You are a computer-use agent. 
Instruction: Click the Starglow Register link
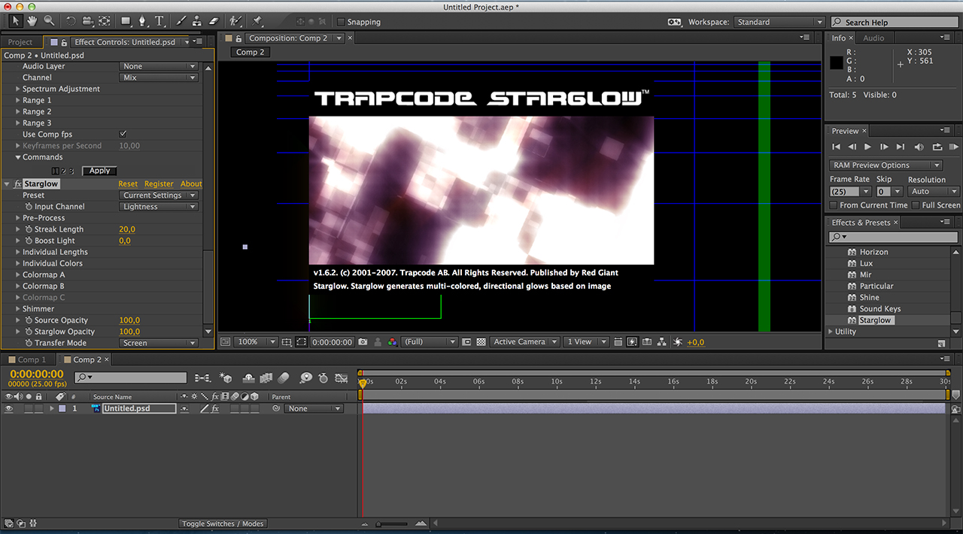click(159, 184)
